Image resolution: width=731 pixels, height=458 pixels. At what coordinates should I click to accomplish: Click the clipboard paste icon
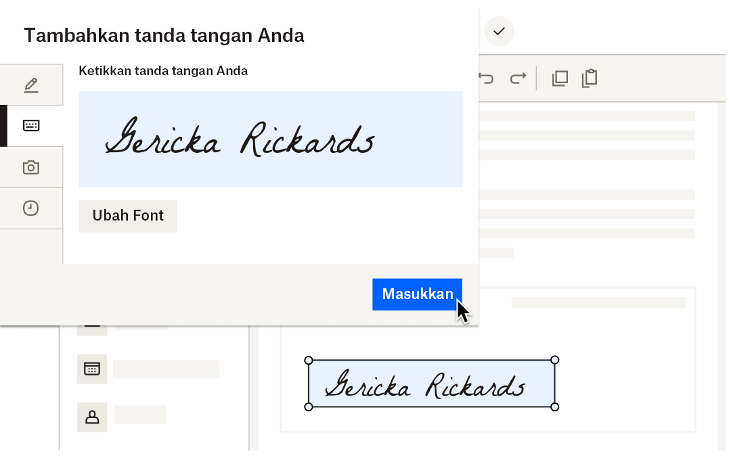[x=590, y=78]
